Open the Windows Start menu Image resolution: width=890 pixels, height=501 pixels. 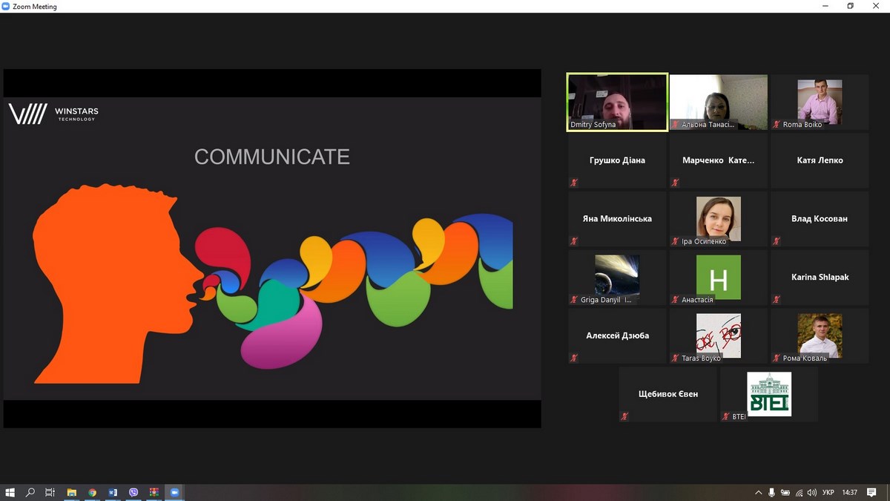[10, 492]
